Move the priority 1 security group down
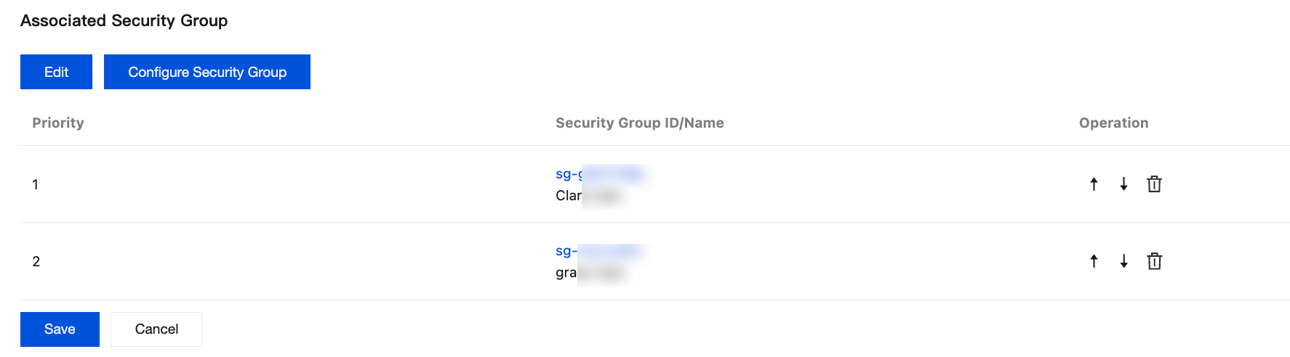 pyautogui.click(x=1123, y=184)
